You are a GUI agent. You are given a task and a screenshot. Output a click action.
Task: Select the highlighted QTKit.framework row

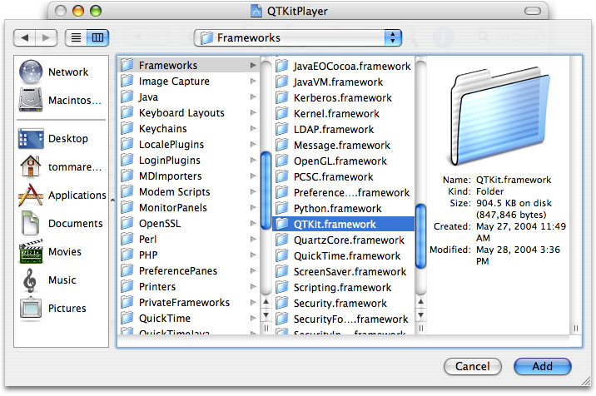tap(344, 224)
